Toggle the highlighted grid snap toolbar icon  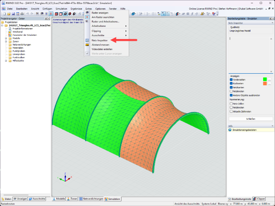(x=51, y=14)
